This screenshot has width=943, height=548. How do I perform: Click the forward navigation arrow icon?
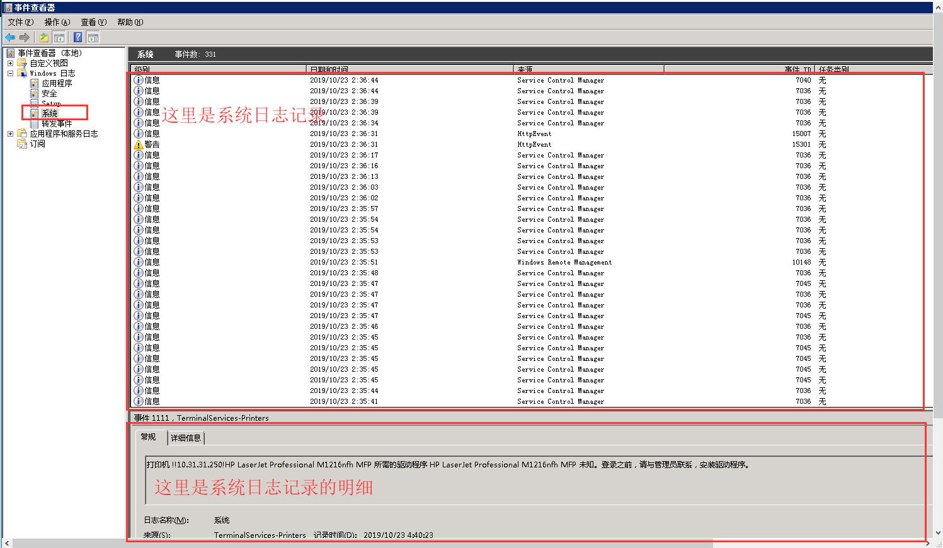tap(23, 37)
